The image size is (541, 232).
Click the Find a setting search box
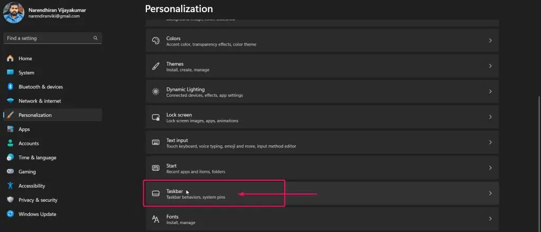click(x=52, y=38)
